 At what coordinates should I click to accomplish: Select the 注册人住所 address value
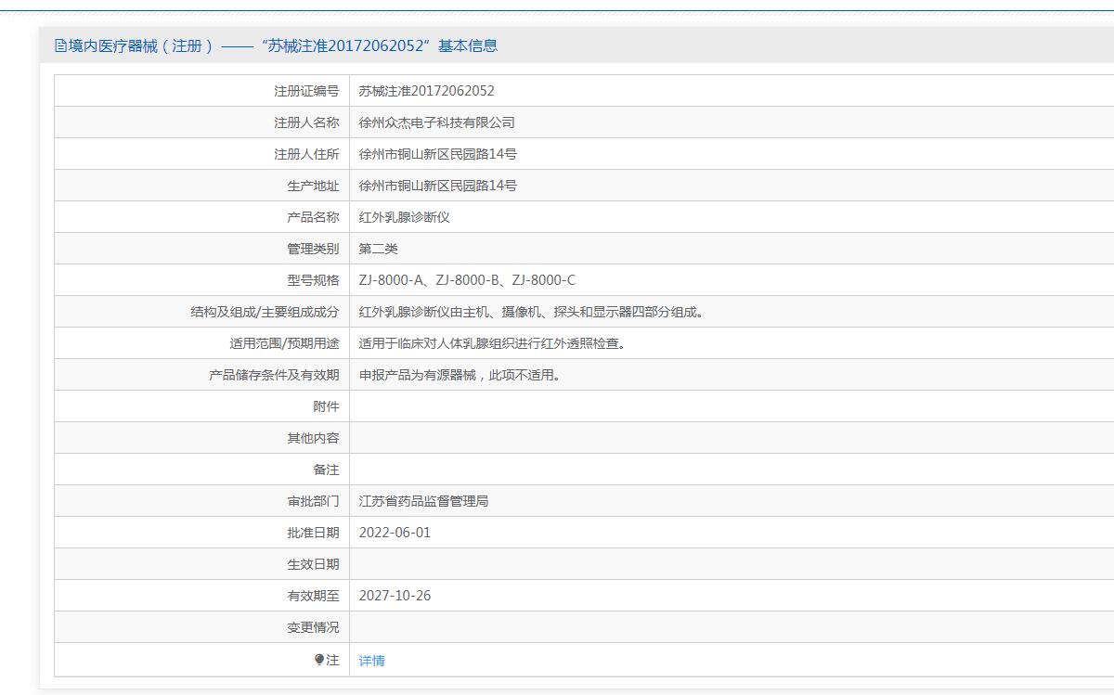(438, 154)
